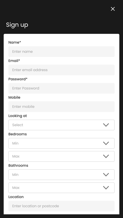Click the Location field label

click(x=16, y=197)
